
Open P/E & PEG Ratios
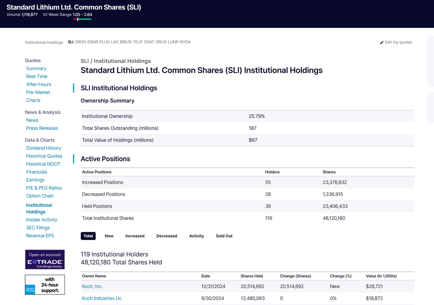pos(44,188)
